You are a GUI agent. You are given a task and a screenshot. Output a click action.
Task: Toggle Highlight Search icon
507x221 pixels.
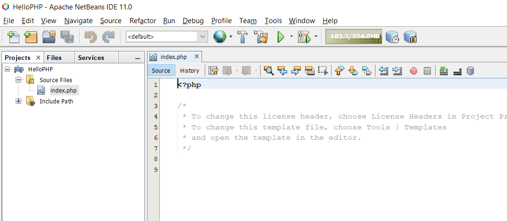pos(310,70)
